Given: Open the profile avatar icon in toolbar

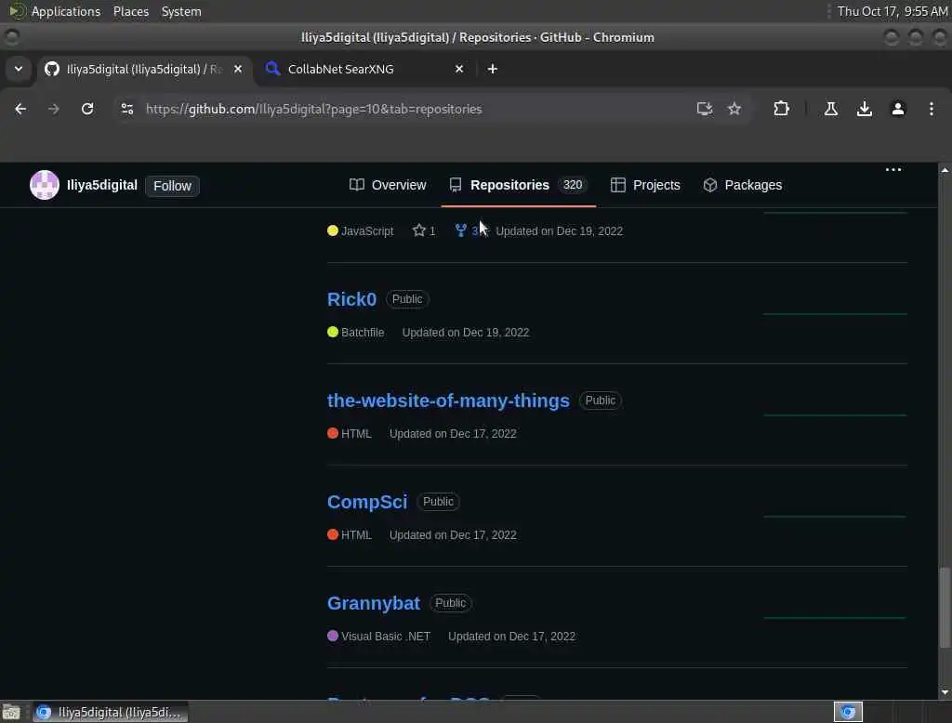Looking at the screenshot, I should pyautogui.click(x=898, y=109).
